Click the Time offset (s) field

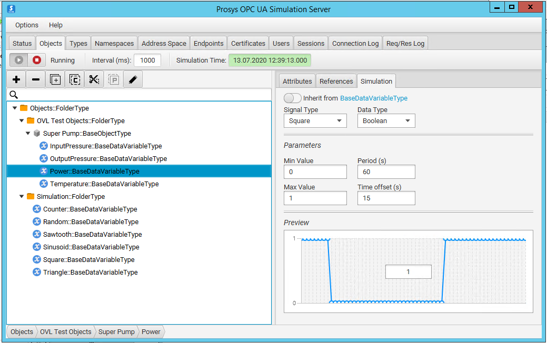(386, 198)
